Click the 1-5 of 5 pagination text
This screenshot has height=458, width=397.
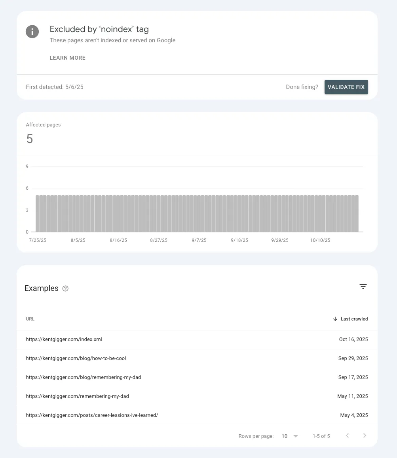pyautogui.click(x=321, y=436)
